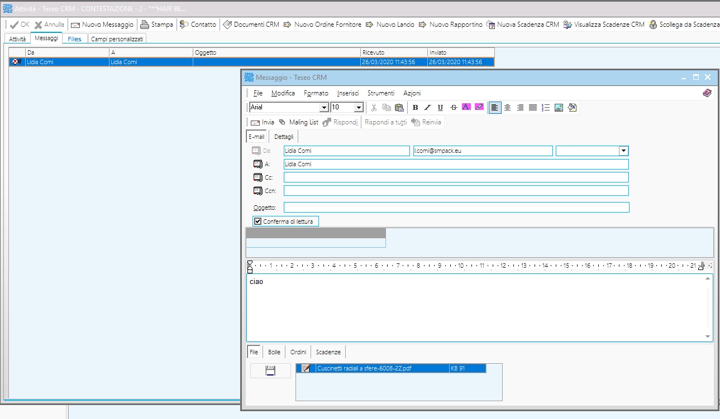The height and width of the screenshot is (419, 720).
Task: Click address book icon next to A:
Action: 258,165
